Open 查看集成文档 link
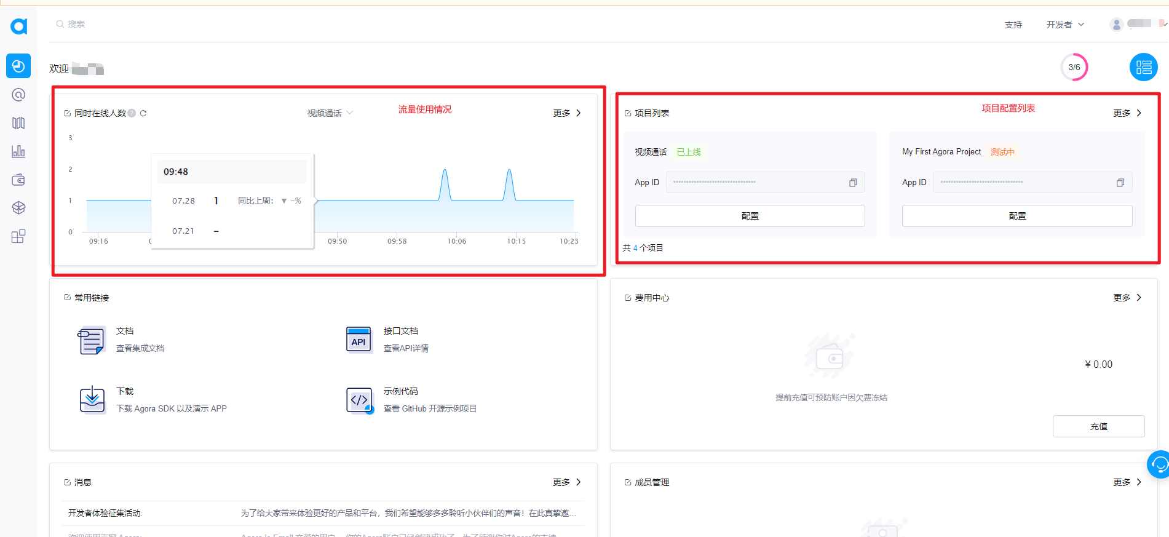The image size is (1169, 537). tap(140, 348)
